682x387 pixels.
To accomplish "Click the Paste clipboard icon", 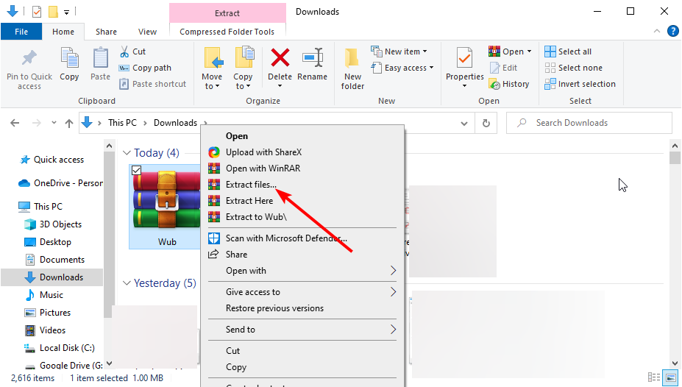I will [101, 58].
